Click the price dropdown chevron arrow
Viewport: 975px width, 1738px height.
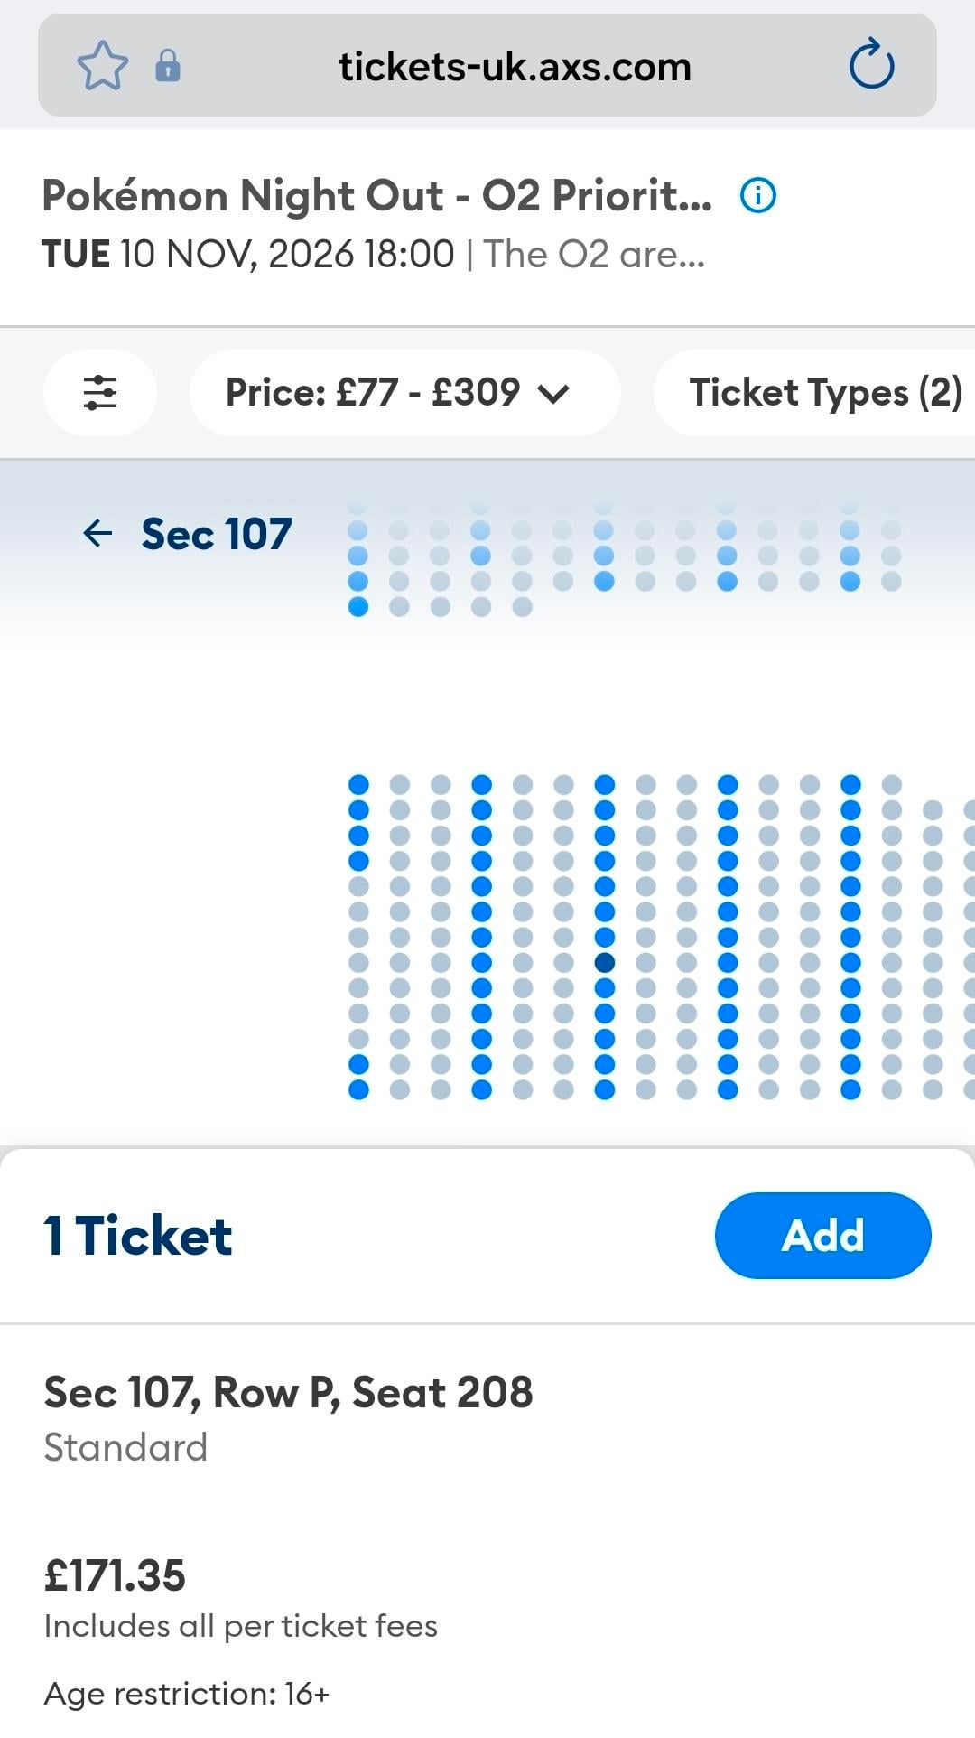(x=553, y=394)
